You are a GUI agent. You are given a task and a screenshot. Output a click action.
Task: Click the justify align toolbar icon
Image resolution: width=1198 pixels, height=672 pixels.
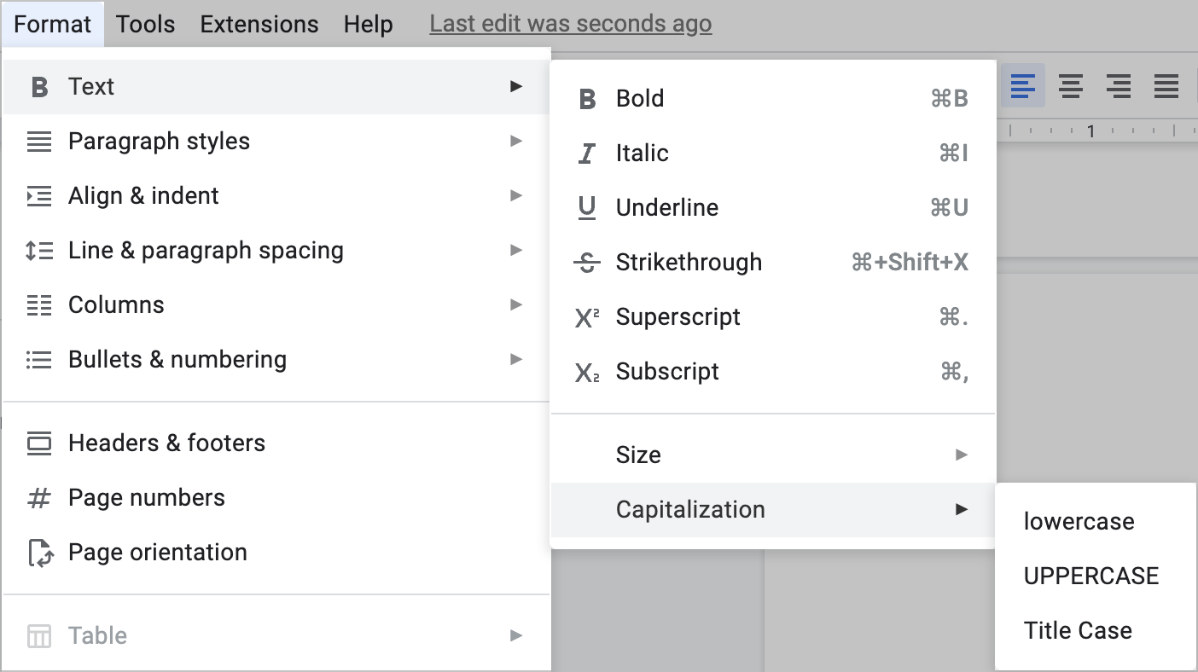1166,85
